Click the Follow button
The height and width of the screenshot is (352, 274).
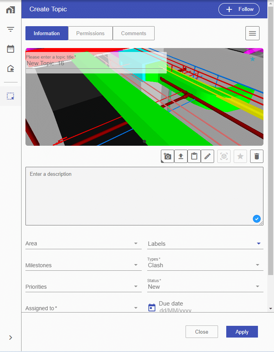(239, 9)
